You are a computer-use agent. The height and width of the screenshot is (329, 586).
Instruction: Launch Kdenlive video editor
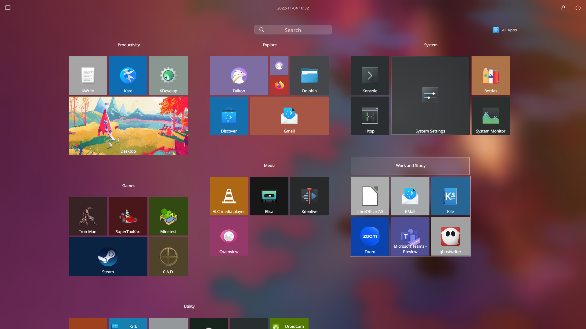(x=309, y=196)
